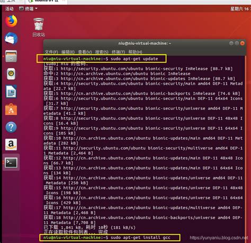Open the 星期六 clock in top bar

pyautogui.click(x=240, y=8)
